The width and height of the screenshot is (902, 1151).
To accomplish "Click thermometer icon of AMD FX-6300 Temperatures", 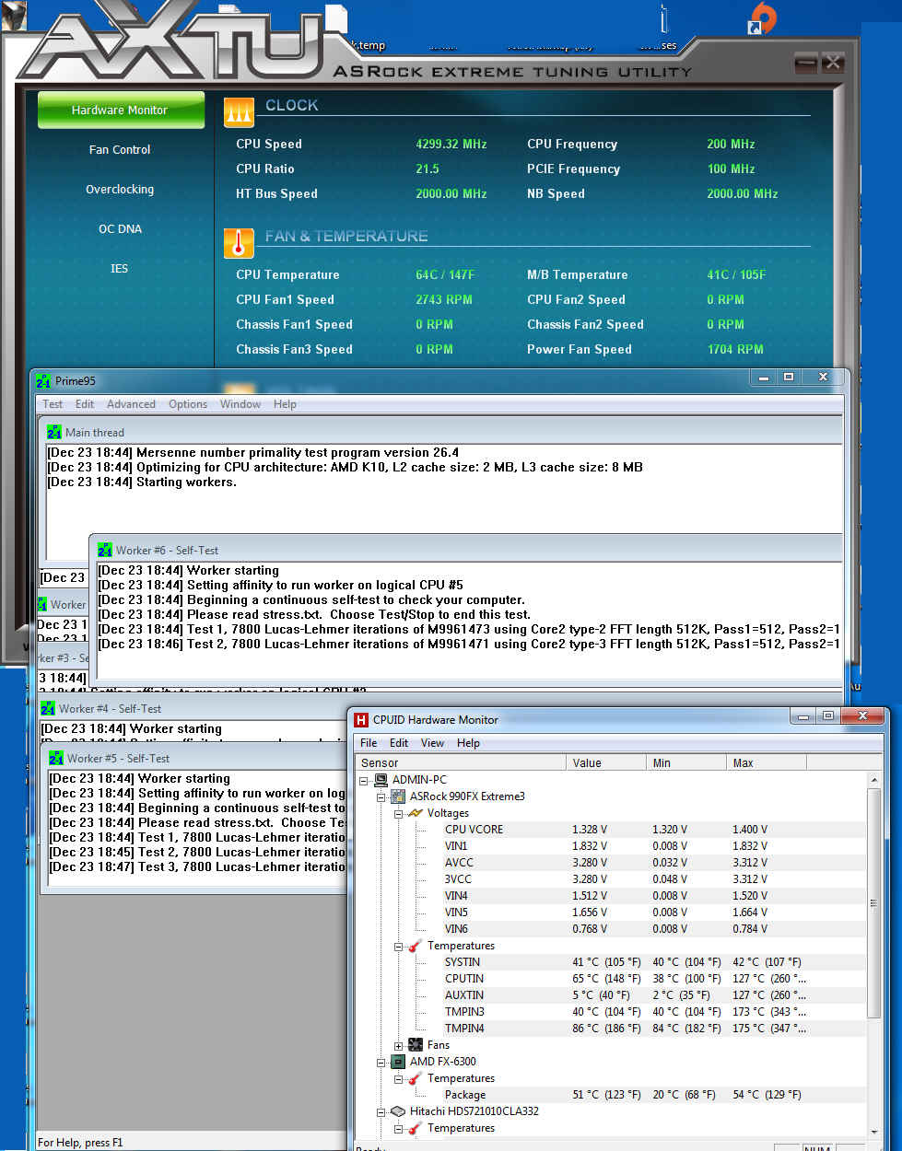I will 416,1078.
